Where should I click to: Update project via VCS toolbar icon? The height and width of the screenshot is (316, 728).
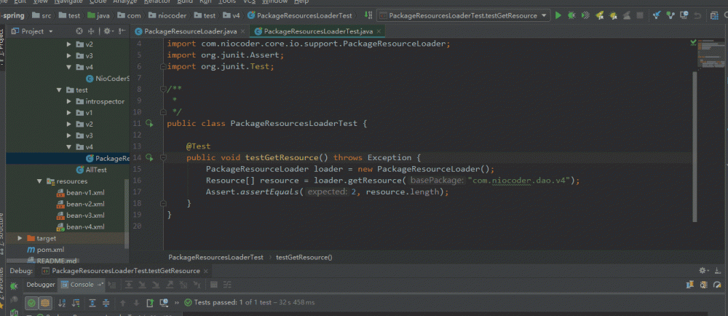(657, 15)
